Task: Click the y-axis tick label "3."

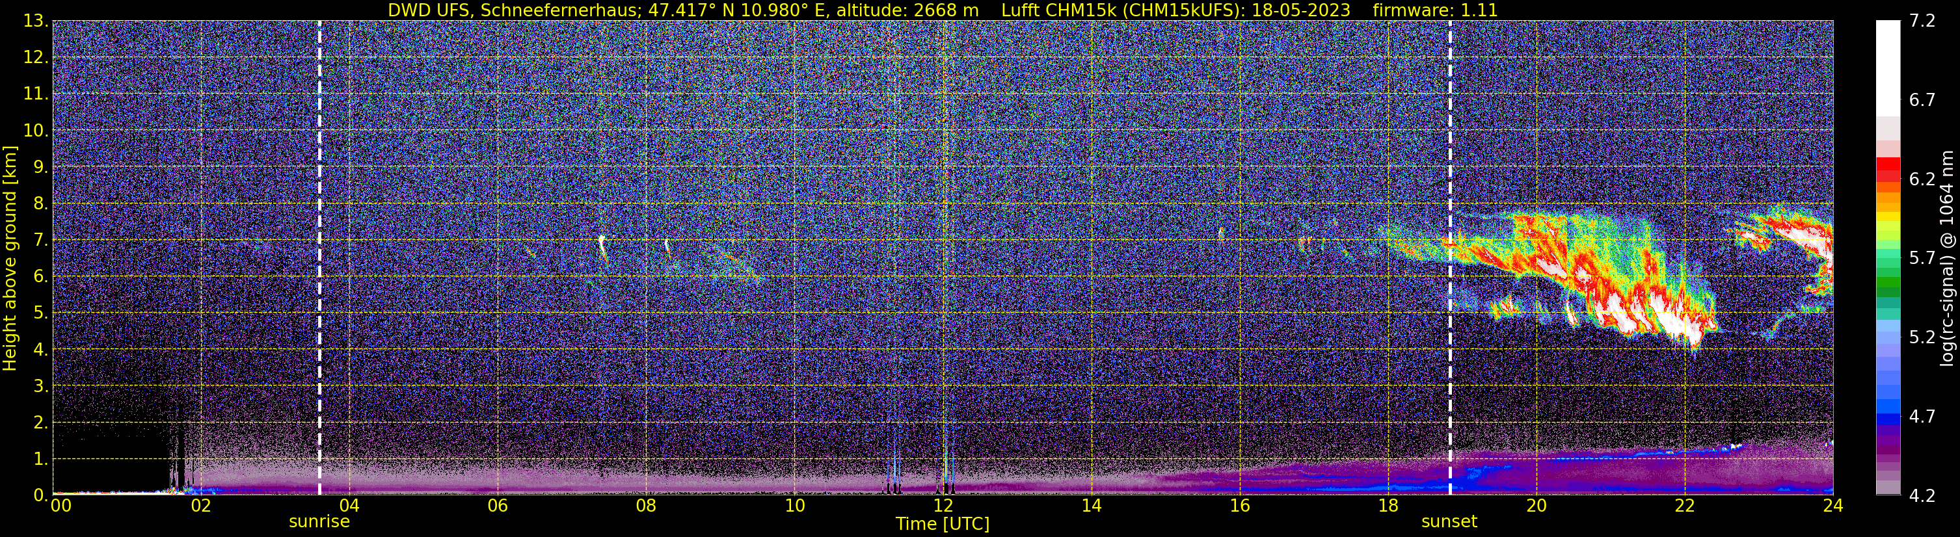Action: pos(40,386)
